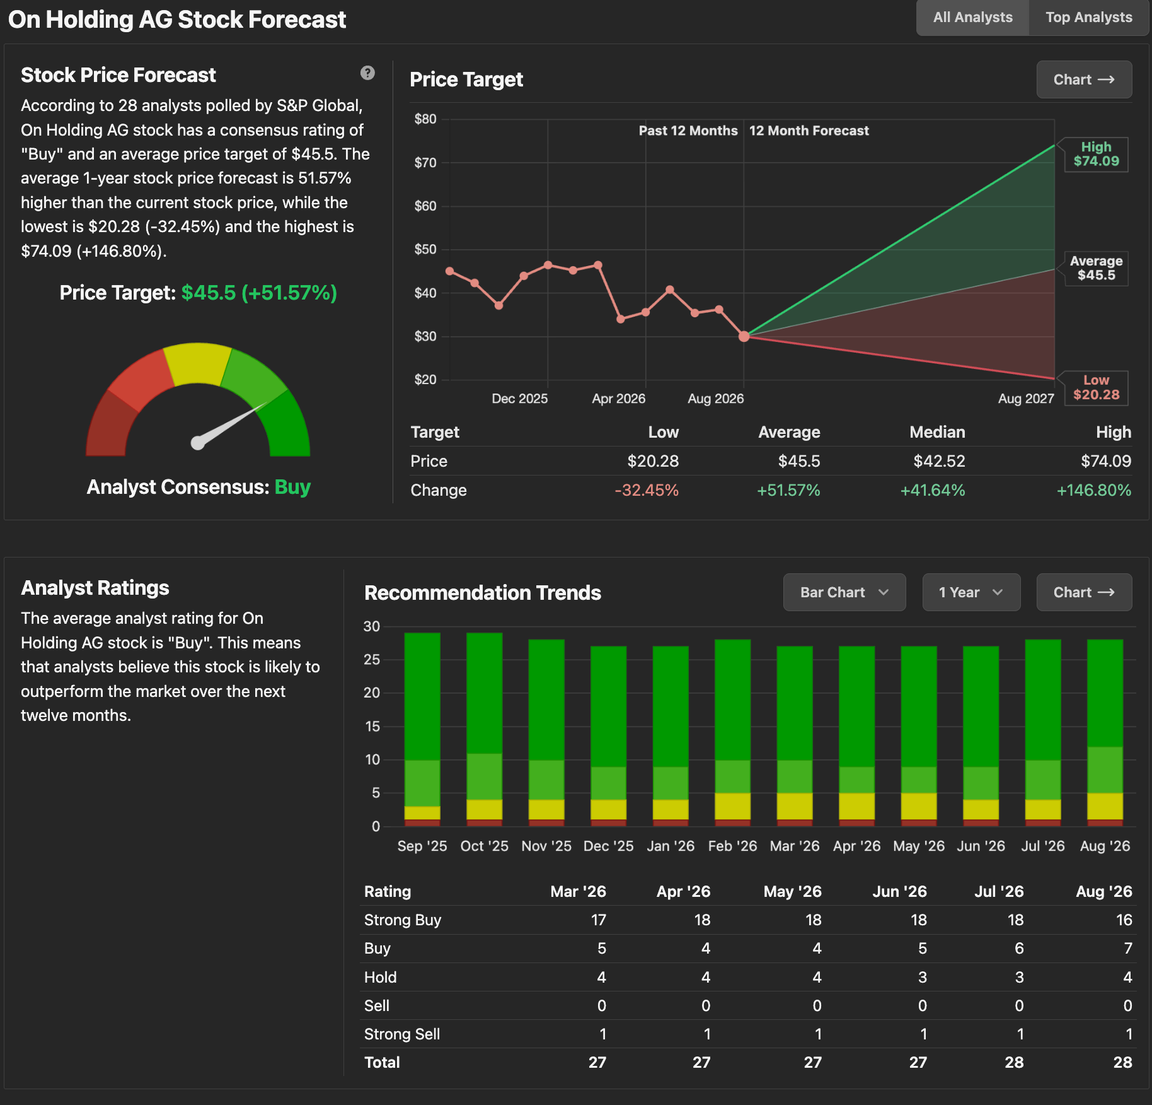
Task: Click the Mar '26 column header in ratings table
Action: [578, 891]
